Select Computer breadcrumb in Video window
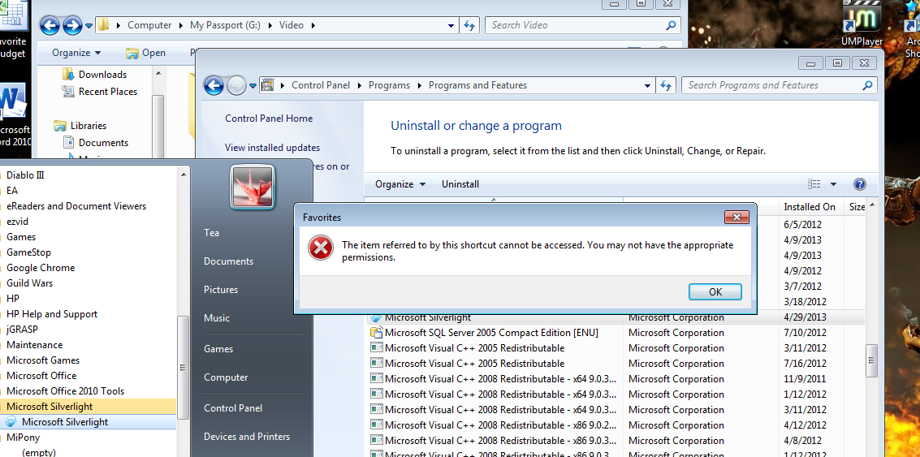This screenshot has height=457, width=920. 149,25
